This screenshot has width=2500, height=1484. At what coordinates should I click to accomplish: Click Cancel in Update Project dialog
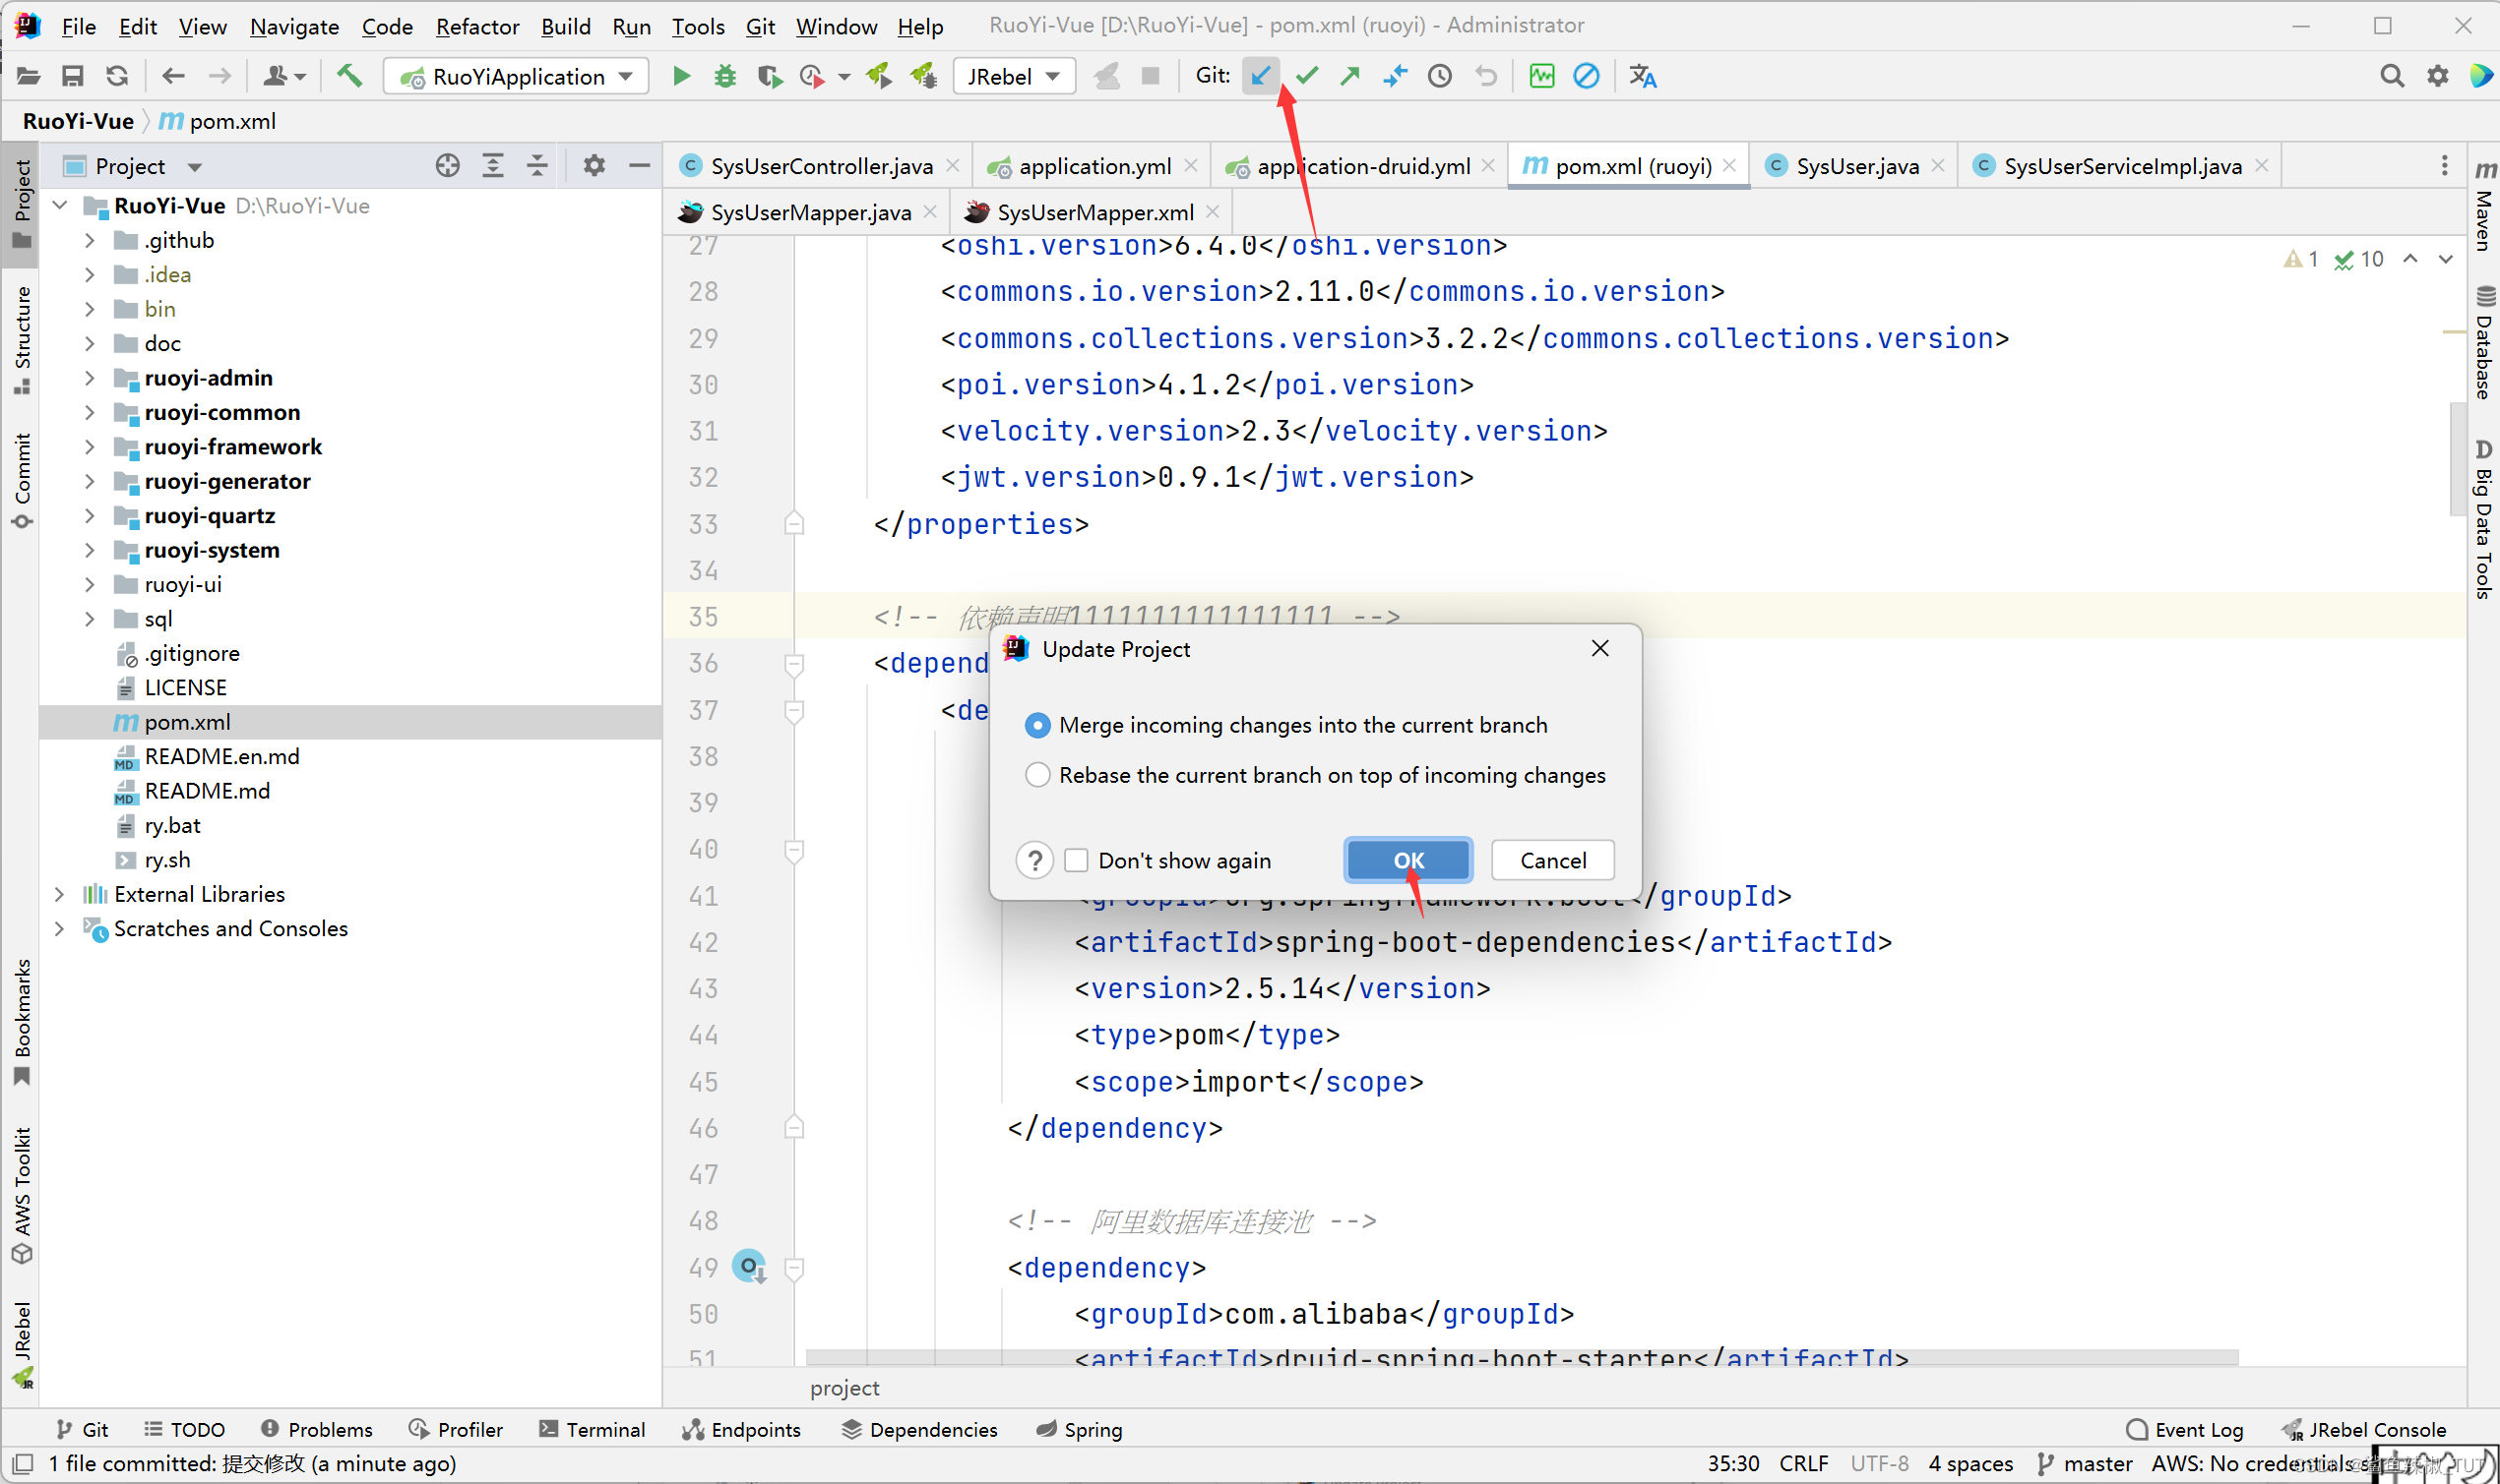1552,860
